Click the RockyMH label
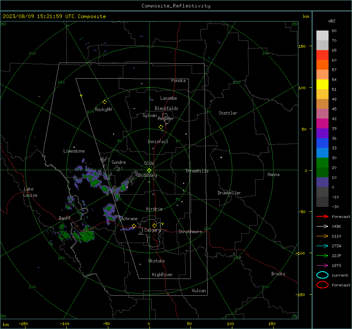 pos(103,110)
